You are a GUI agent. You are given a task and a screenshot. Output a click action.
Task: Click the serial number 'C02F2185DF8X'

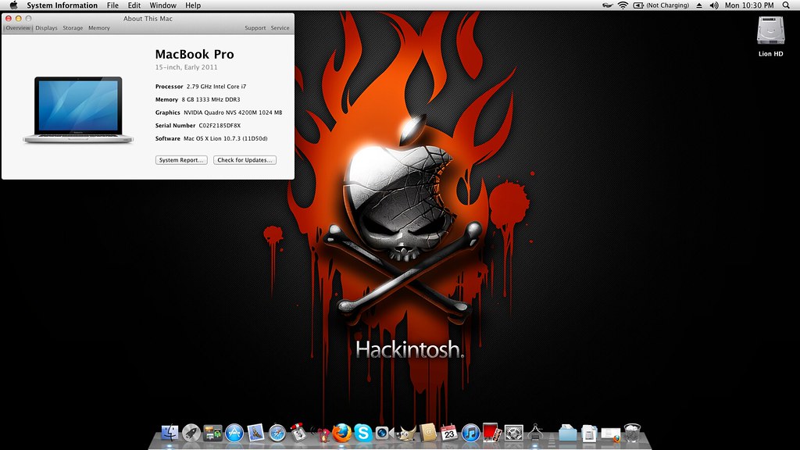click(220, 126)
